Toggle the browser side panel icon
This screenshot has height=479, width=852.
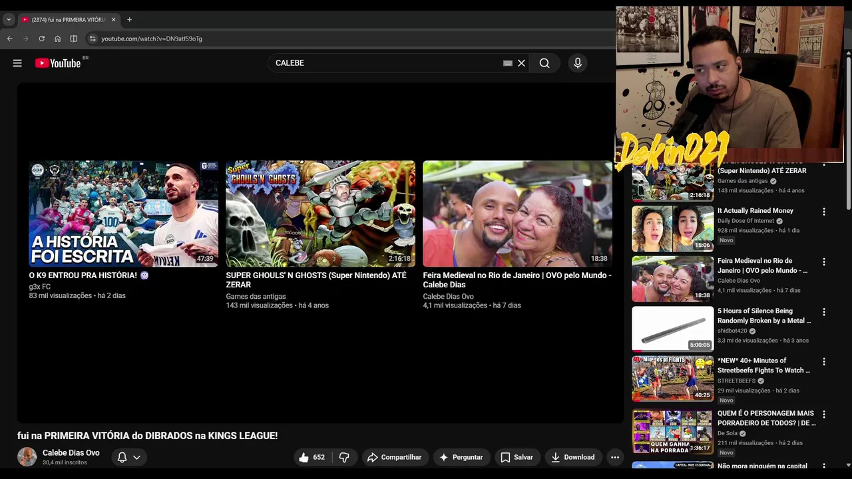73,39
